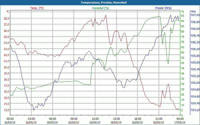The height and width of the screenshot is (125, 200).
Task: Click the '80' humidity axis value
Action: click(x=183, y=31)
